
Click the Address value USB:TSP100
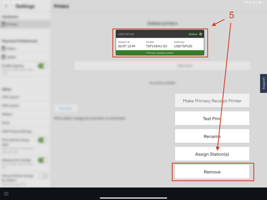[x=183, y=46]
